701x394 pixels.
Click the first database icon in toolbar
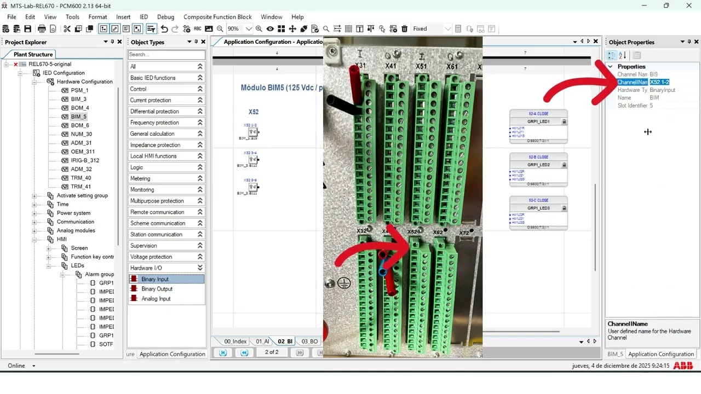coord(5,29)
